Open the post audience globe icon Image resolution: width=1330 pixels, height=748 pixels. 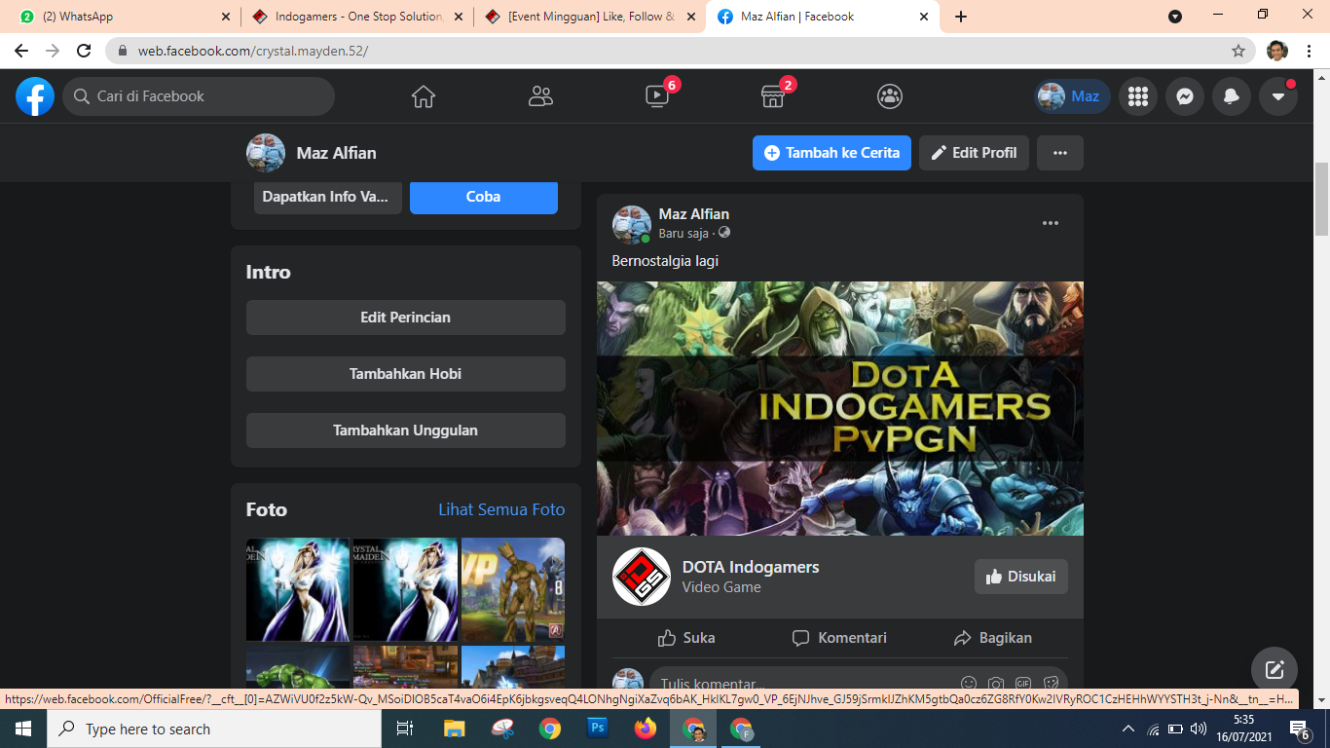pyautogui.click(x=724, y=233)
